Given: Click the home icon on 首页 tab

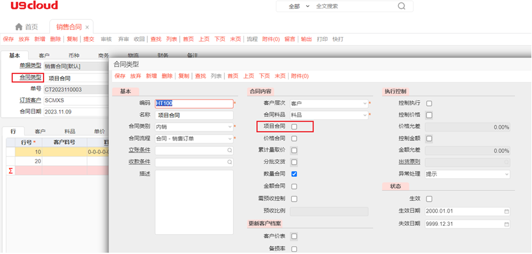Looking at the screenshot, I should (x=19, y=27).
